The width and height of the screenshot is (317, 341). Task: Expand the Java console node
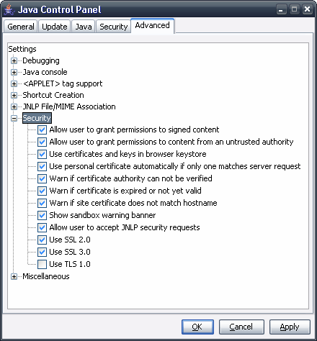coord(14,72)
